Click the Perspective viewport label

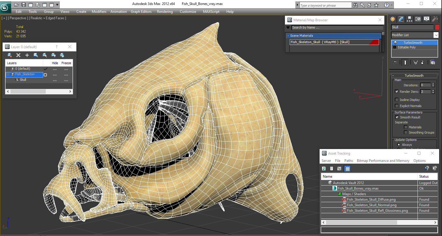tap(18, 18)
